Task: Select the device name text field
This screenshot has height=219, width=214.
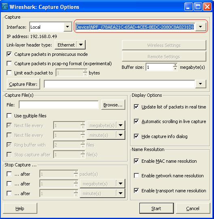Action: point(135,27)
